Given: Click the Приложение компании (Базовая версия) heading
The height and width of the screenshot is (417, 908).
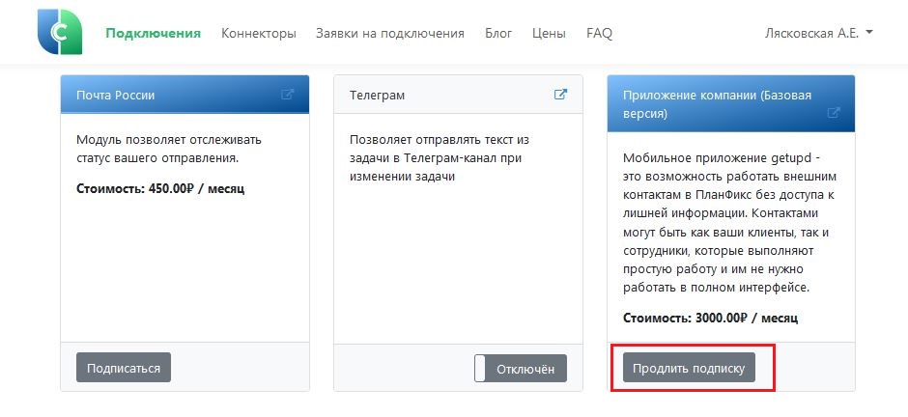Looking at the screenshot, I should point(717,104).
